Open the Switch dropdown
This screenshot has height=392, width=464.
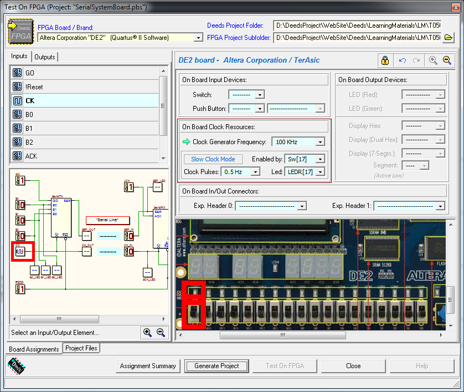pos(260,95)
